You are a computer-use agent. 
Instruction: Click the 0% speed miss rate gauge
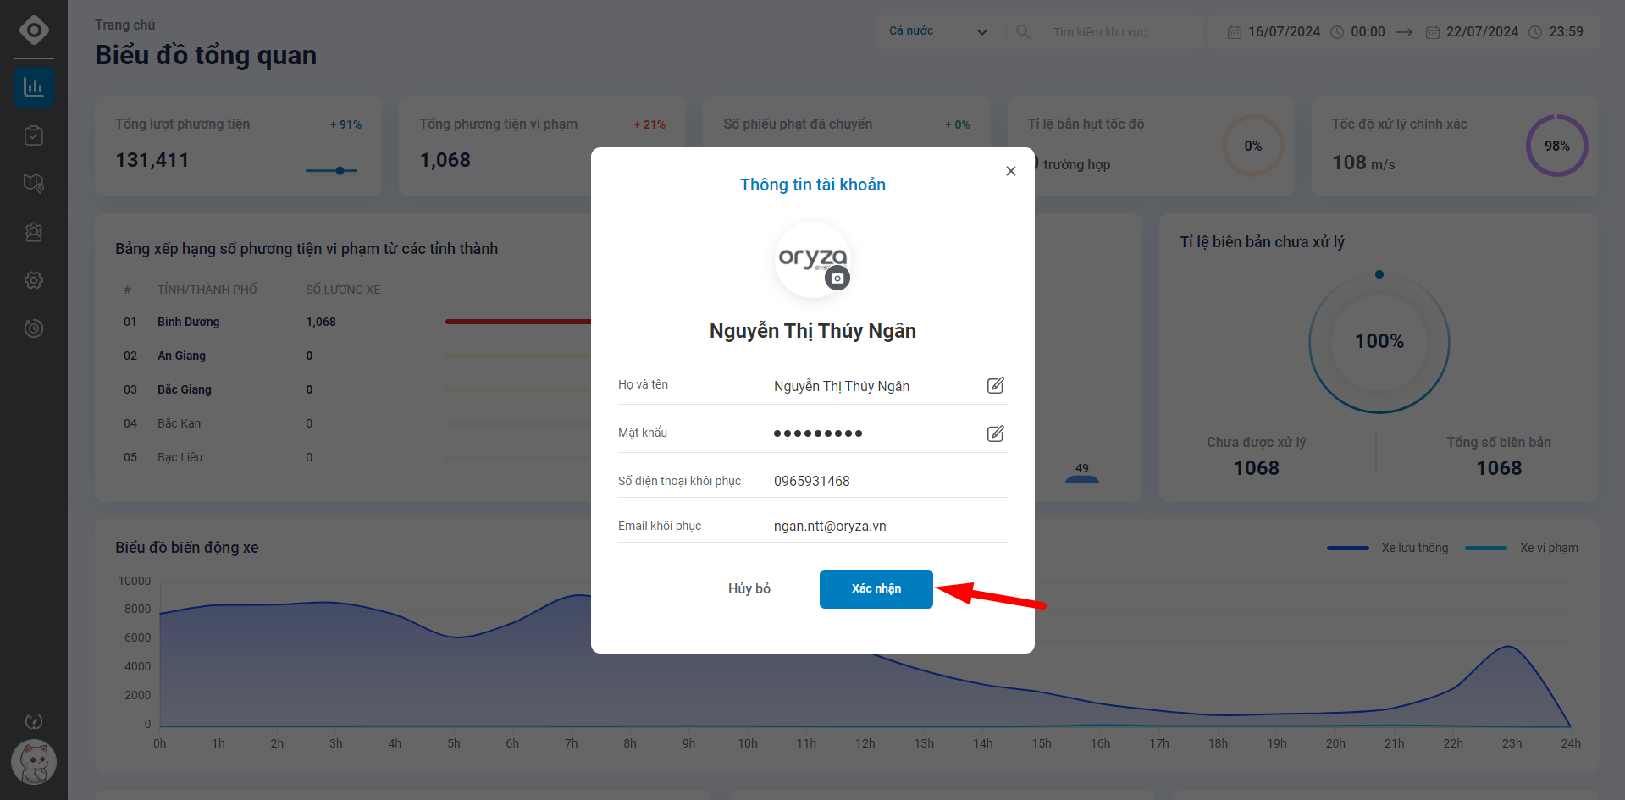[1252, 146]
